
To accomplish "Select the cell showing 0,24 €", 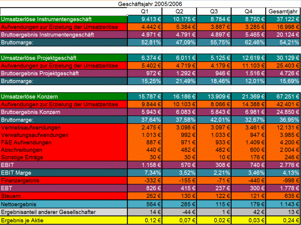I will [283, 220].
